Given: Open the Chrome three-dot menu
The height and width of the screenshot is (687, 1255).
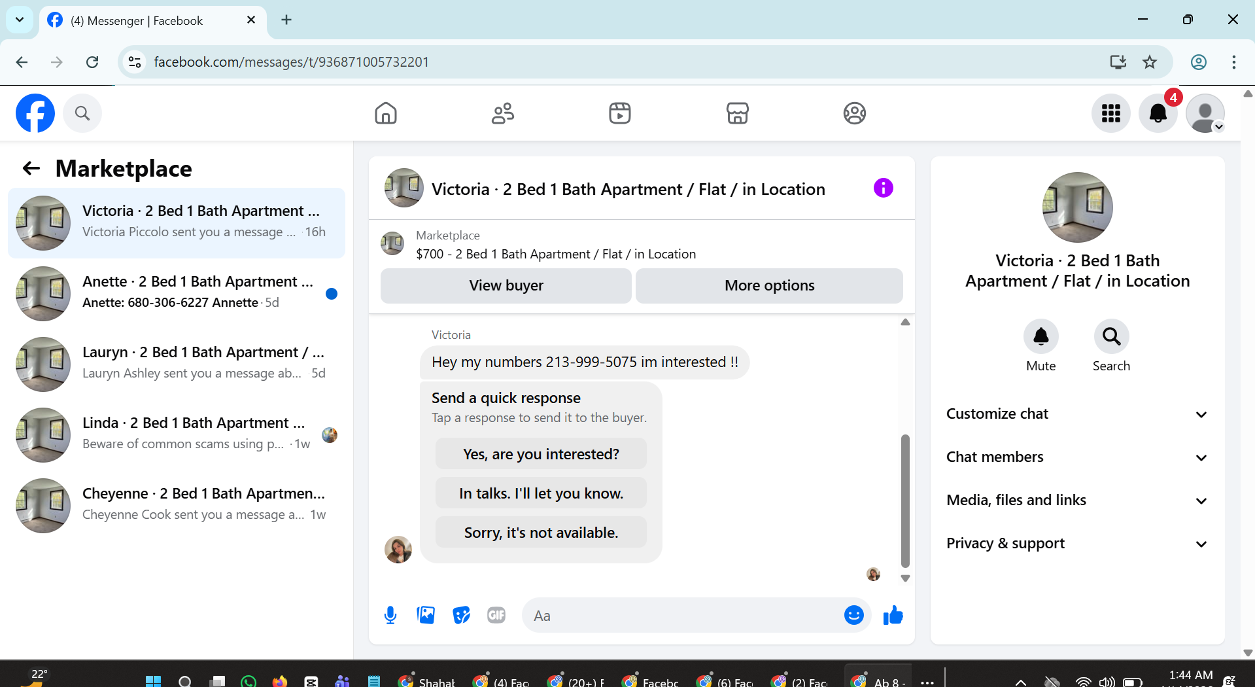Looking at the screenshot, I should (x=1234, y=62).
